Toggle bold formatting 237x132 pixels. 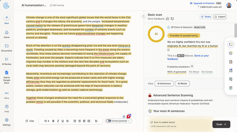[x=53, y=121]
